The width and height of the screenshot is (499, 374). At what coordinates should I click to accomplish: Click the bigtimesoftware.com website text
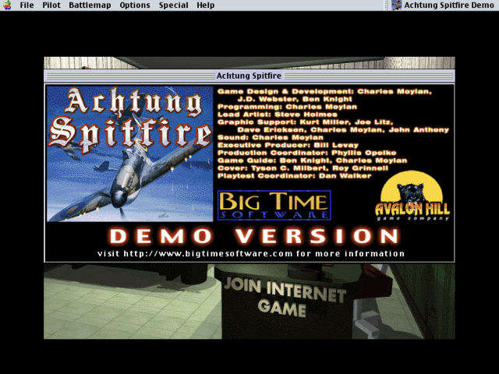pyautogui.click(x=251, y=253)
